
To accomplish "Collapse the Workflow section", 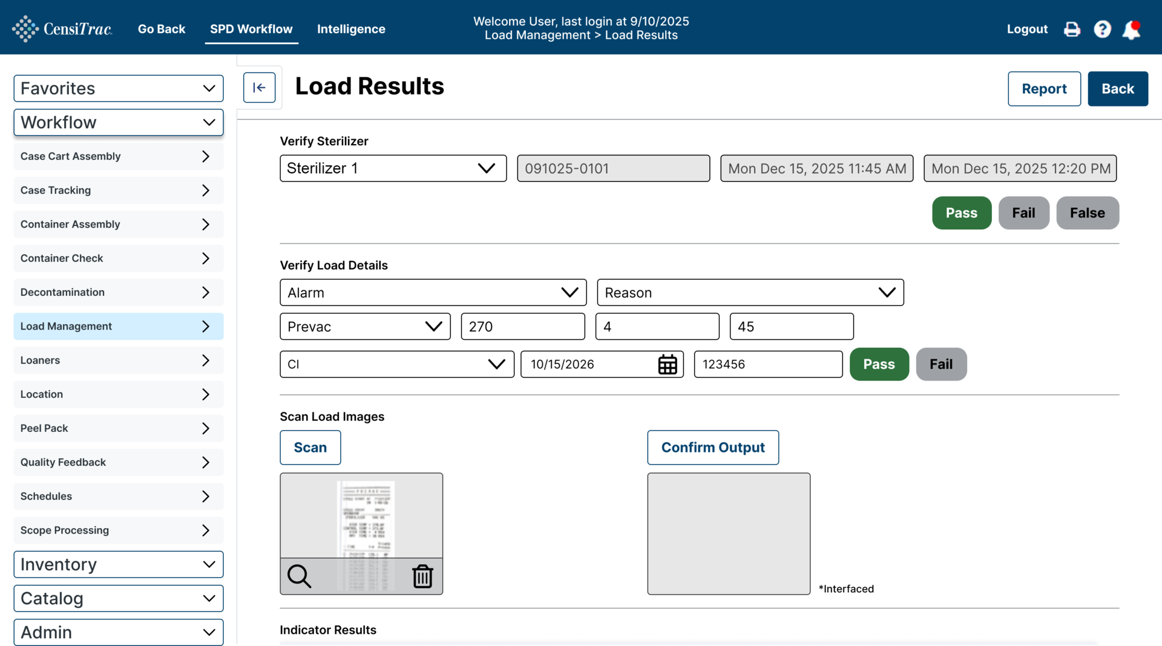I will click(x=119, y=122).
